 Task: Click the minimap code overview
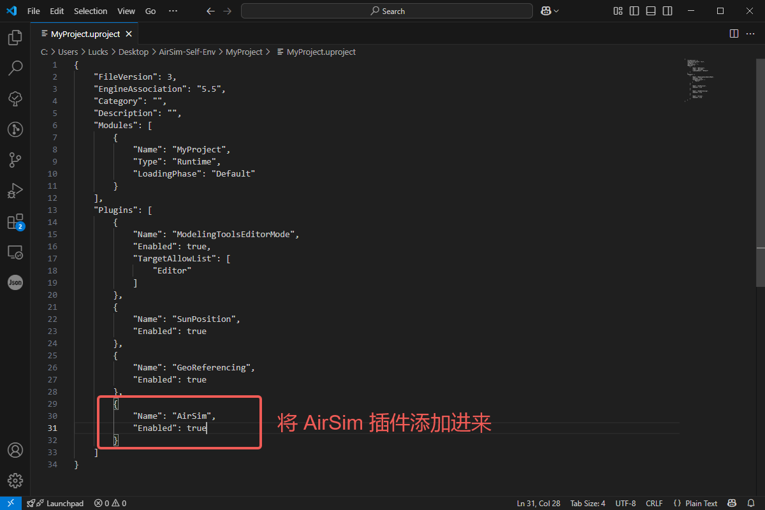coord(698,80)
